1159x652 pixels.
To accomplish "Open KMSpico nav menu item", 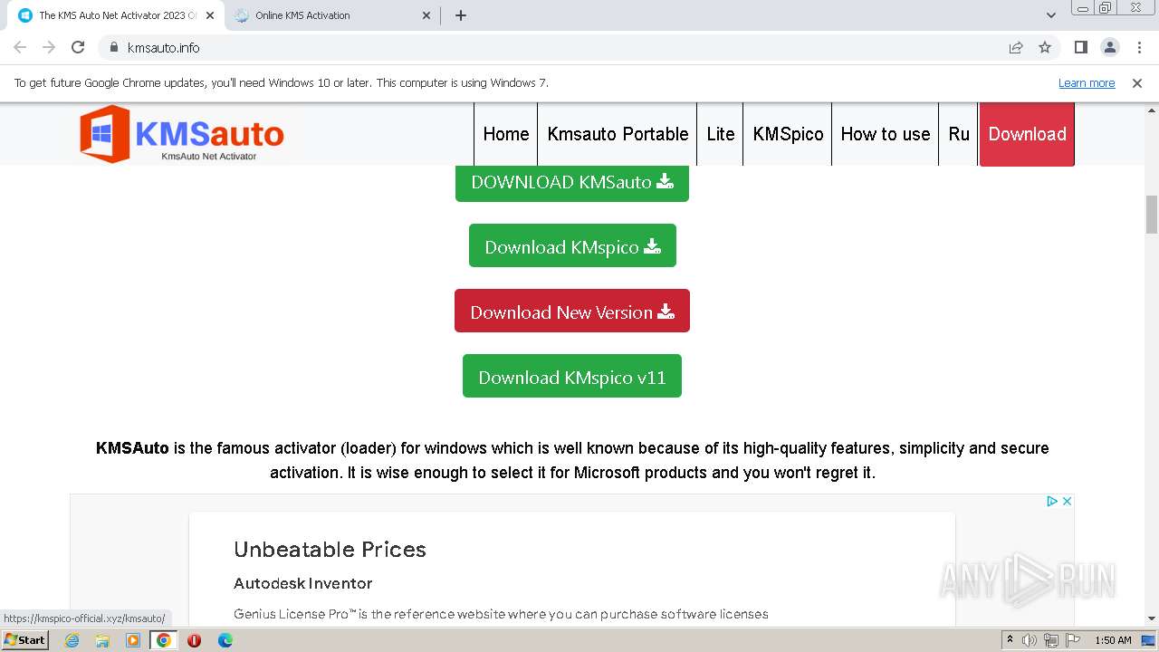I will coord(788,134).
